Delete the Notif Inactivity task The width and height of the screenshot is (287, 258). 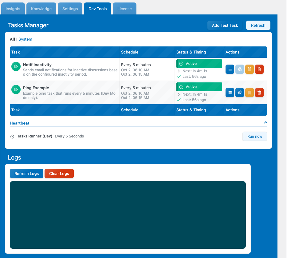[259, 69]
